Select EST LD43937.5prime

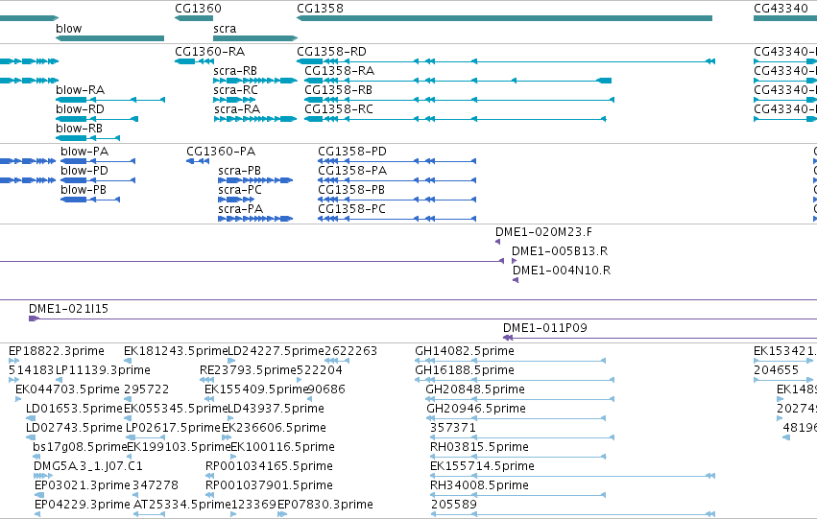(x=276, y=409)
